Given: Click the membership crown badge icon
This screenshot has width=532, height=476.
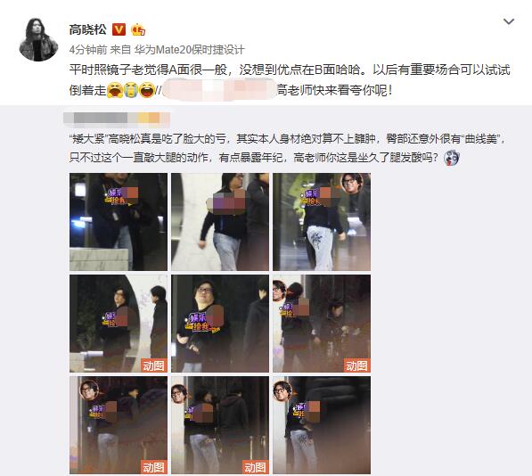Looking at the screenshot, I should coord(138,29).
